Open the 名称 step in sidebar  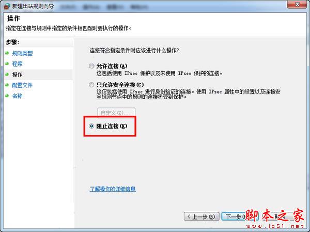point(17,96)
